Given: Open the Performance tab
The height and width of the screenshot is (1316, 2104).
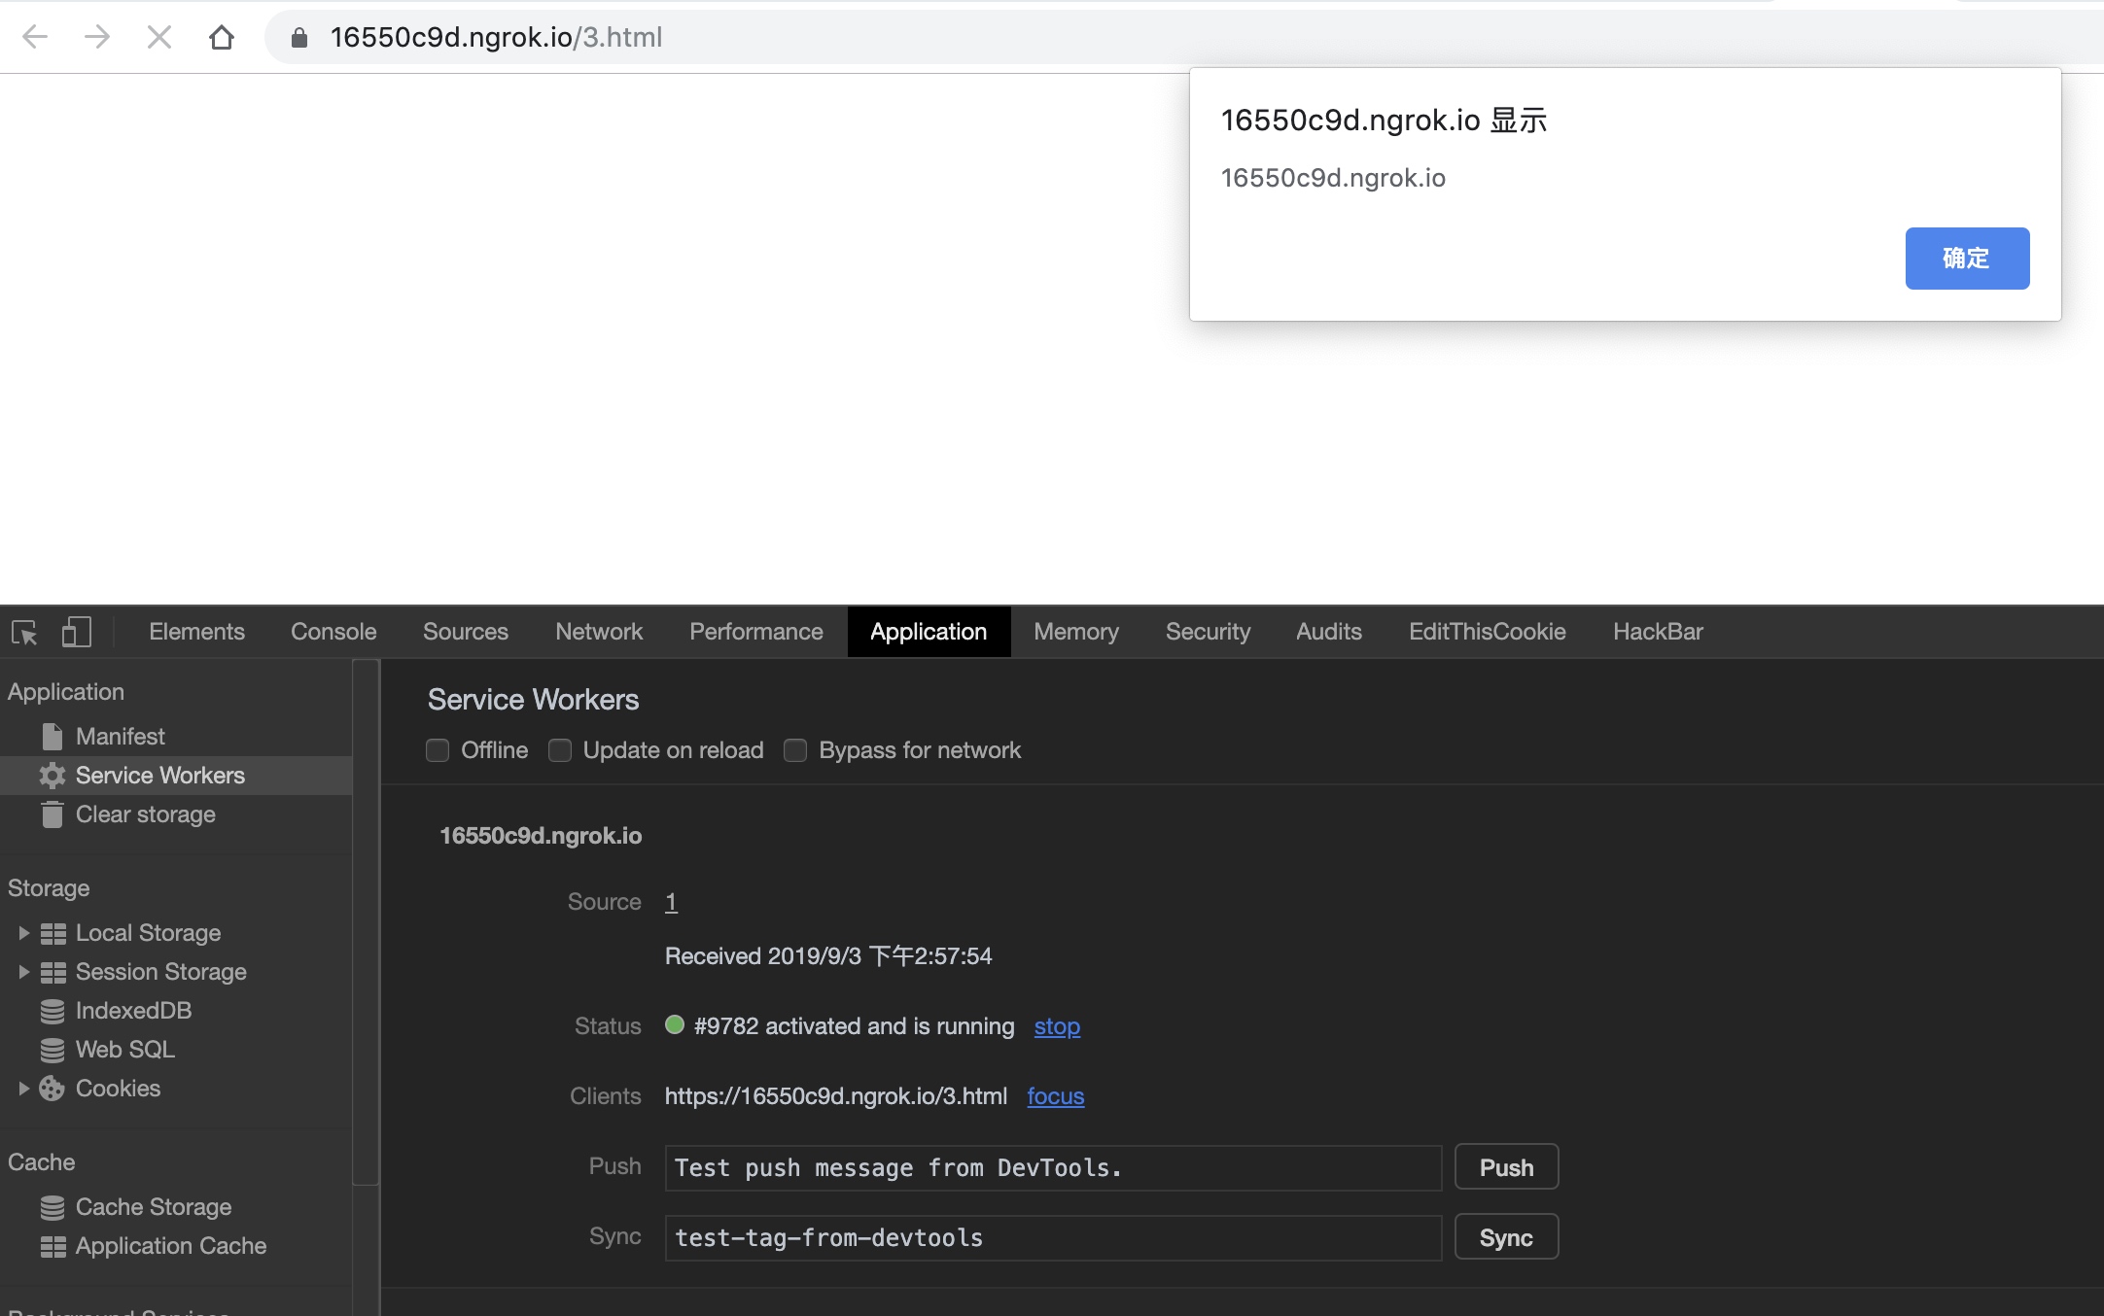Looking at the screenshot, I should (756, 632).
